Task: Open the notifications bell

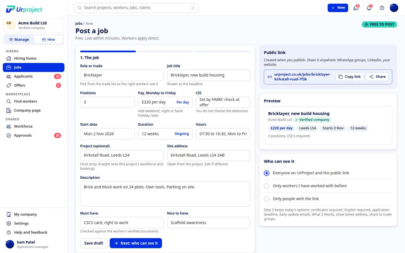Action: point(369,8)
